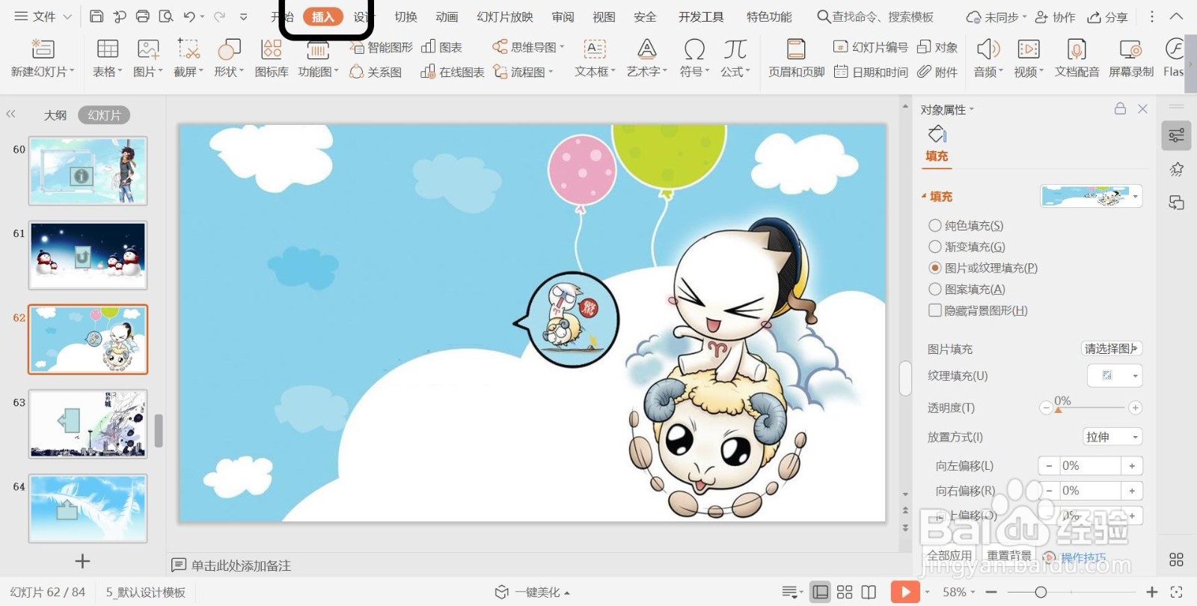Adjust the zoom slider handle in status bar
Screen dimensions: 1197x606
point(1041,592)
